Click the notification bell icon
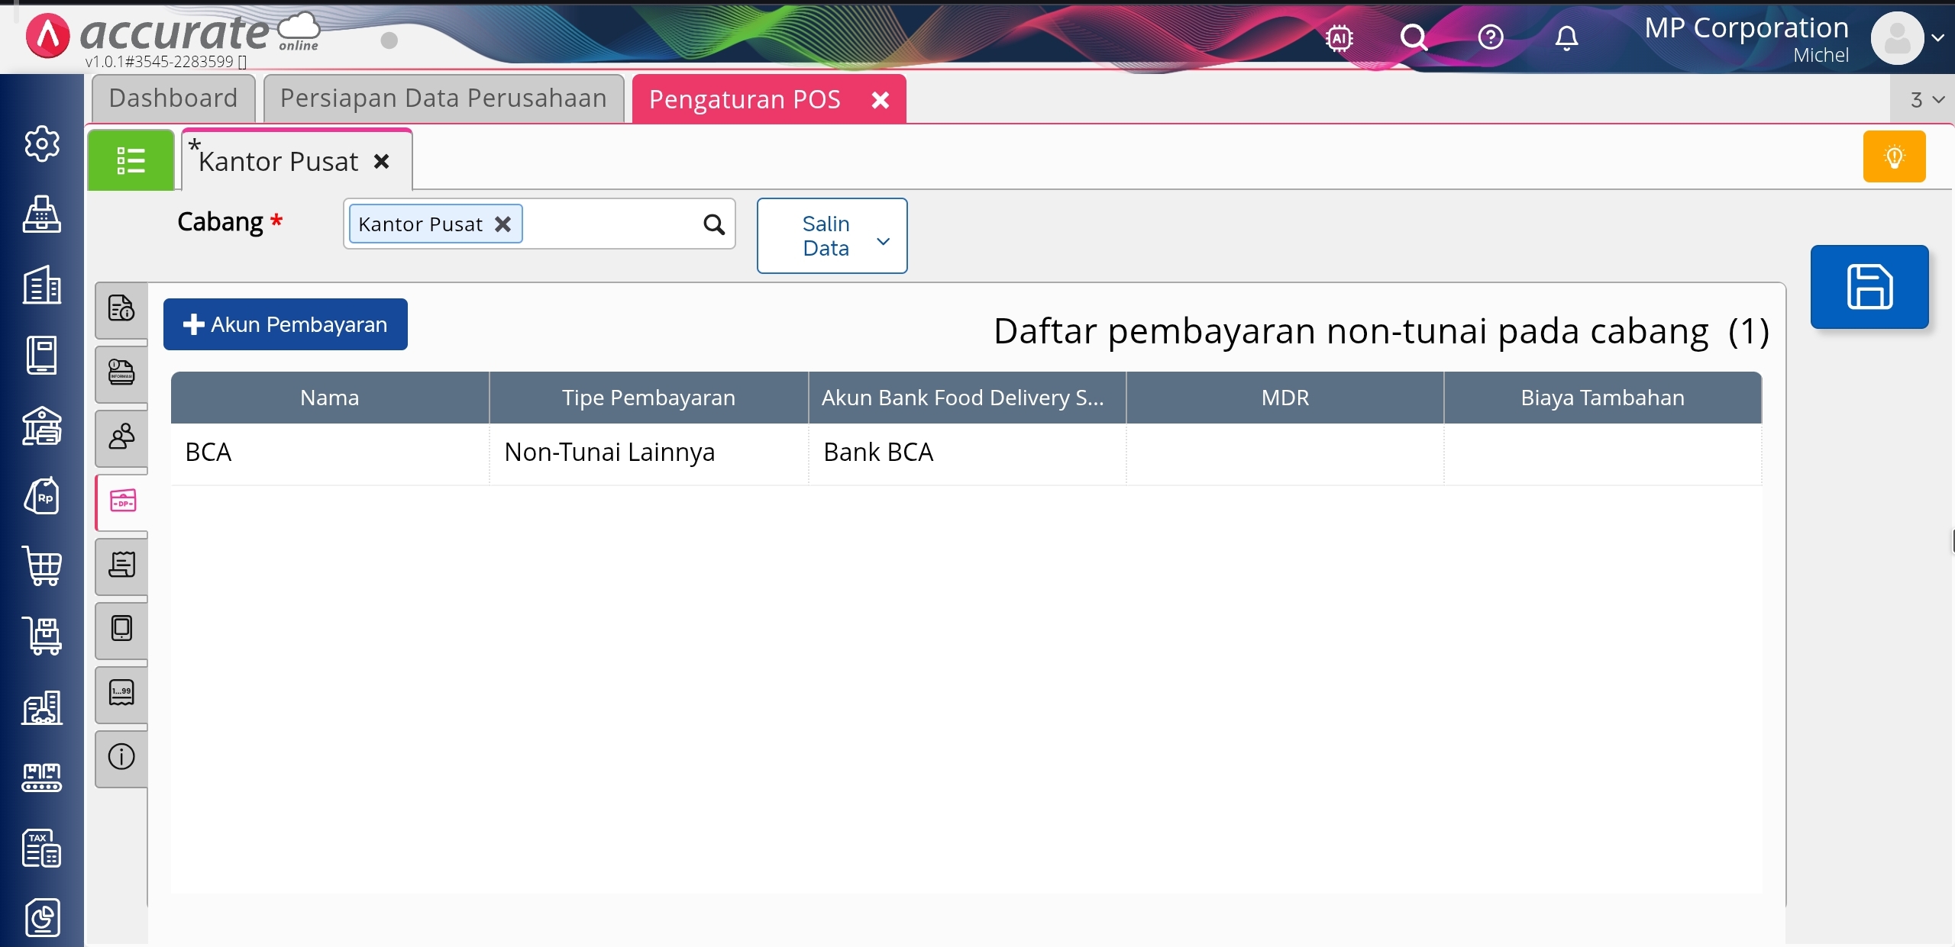The height and width of the screenshot is (947, 1955). coord(1566,37)
